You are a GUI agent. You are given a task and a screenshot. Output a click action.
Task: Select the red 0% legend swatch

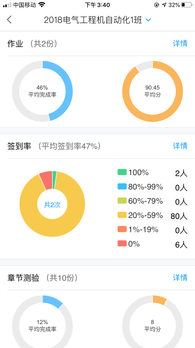pos(122,243)
